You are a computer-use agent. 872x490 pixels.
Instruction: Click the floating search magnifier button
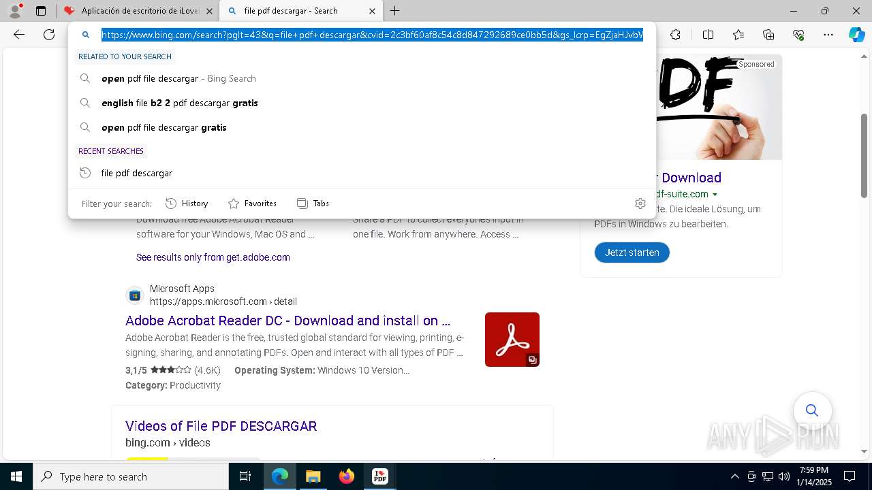812,410
